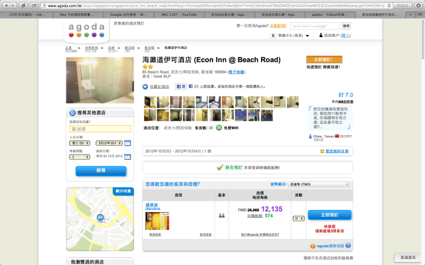Click the orange 立即預訂! button
This screenshot has height=265, width=425.
point(324,60)
